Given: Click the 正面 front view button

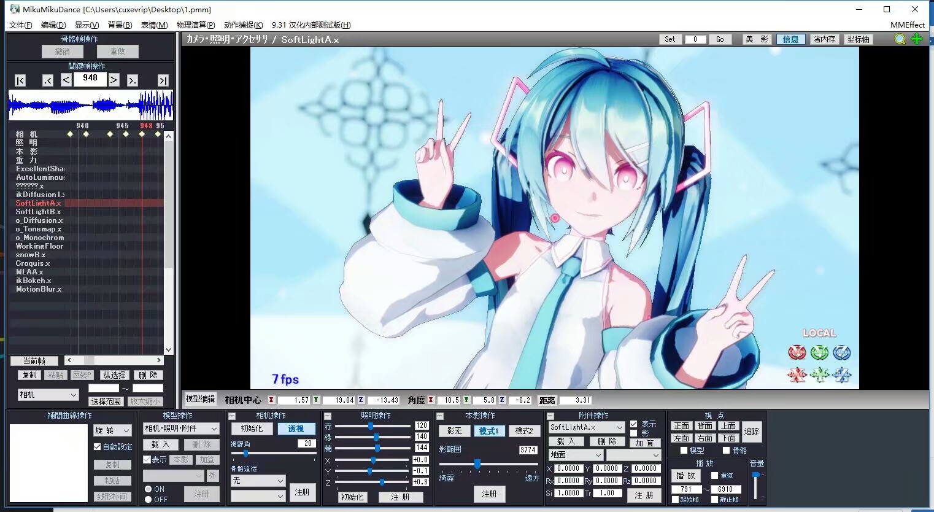Looking at the screenshot, I should click(681, 426).
